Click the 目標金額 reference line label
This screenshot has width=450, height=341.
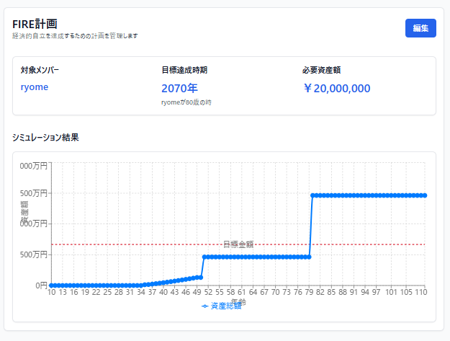[238, 244]
